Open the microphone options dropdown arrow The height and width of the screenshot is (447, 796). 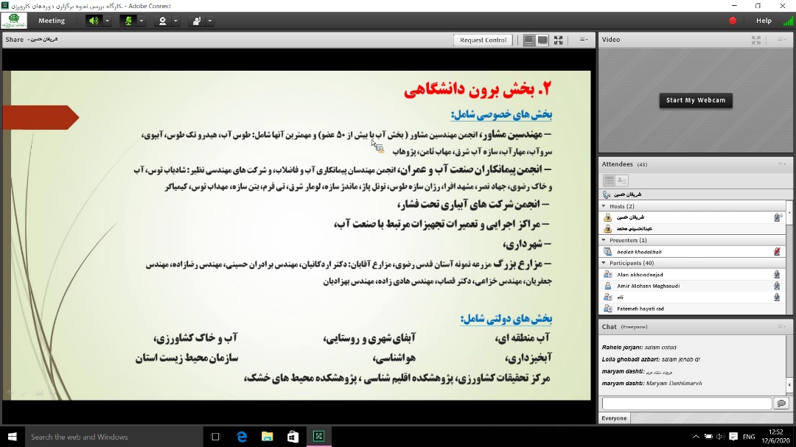(x=142, y=21)
